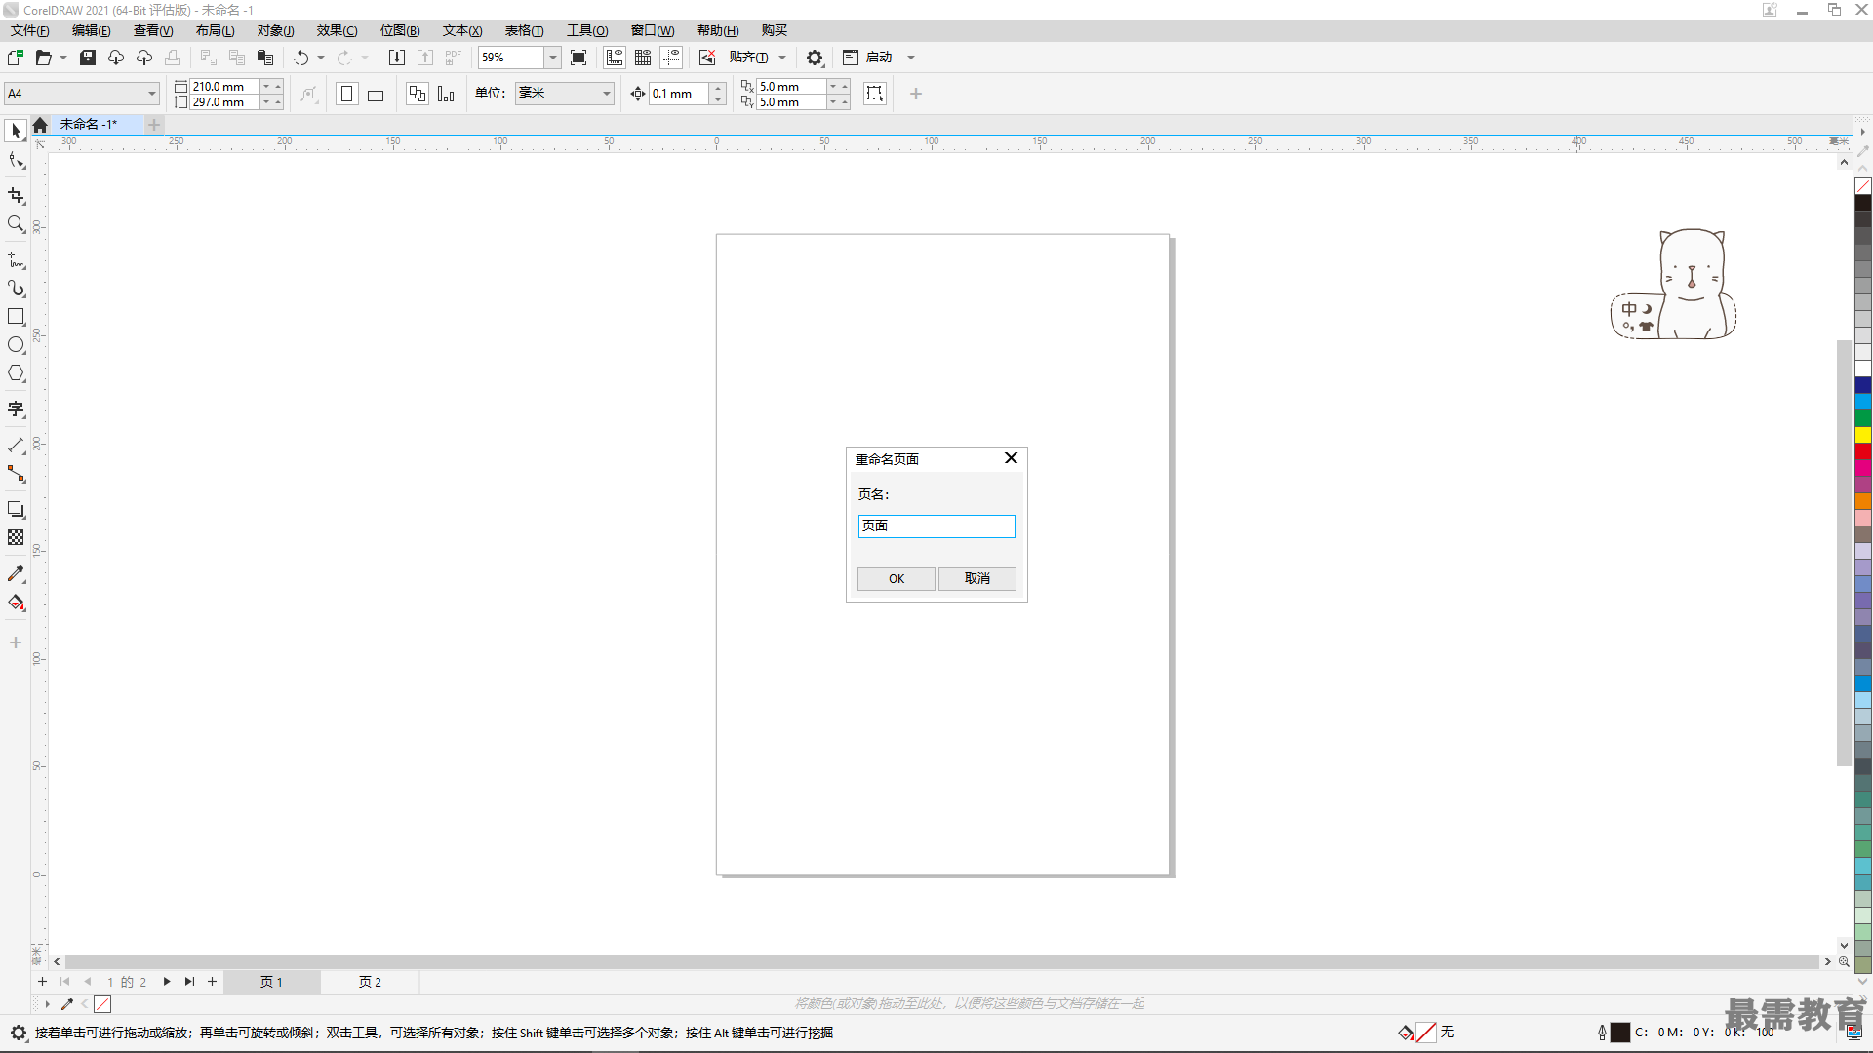Viewport: 1873px width, 1053px height.
Task: Select the Interactive Fill tool
Action: pos(16,603)
